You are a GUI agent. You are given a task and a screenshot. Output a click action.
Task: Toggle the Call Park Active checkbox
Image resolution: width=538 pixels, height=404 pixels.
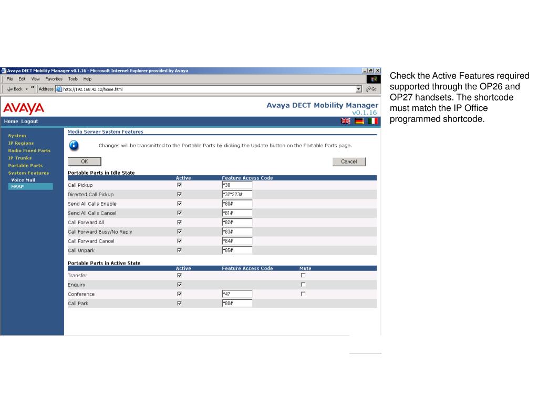coord(180,303)
